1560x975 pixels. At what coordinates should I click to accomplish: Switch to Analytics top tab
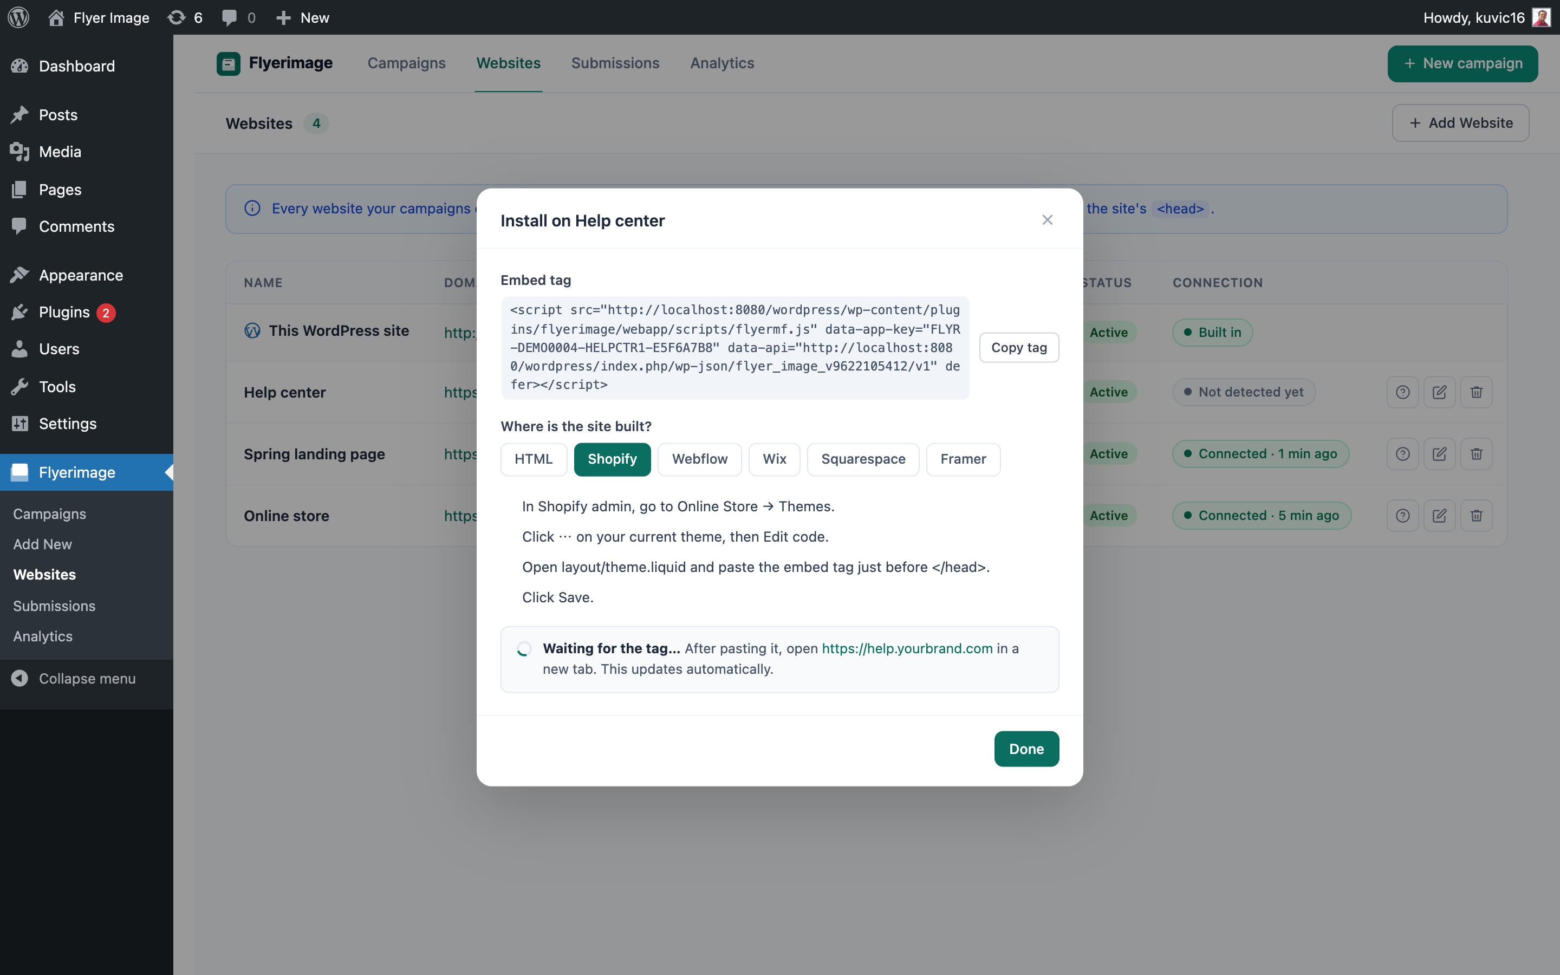coord(722,63)
